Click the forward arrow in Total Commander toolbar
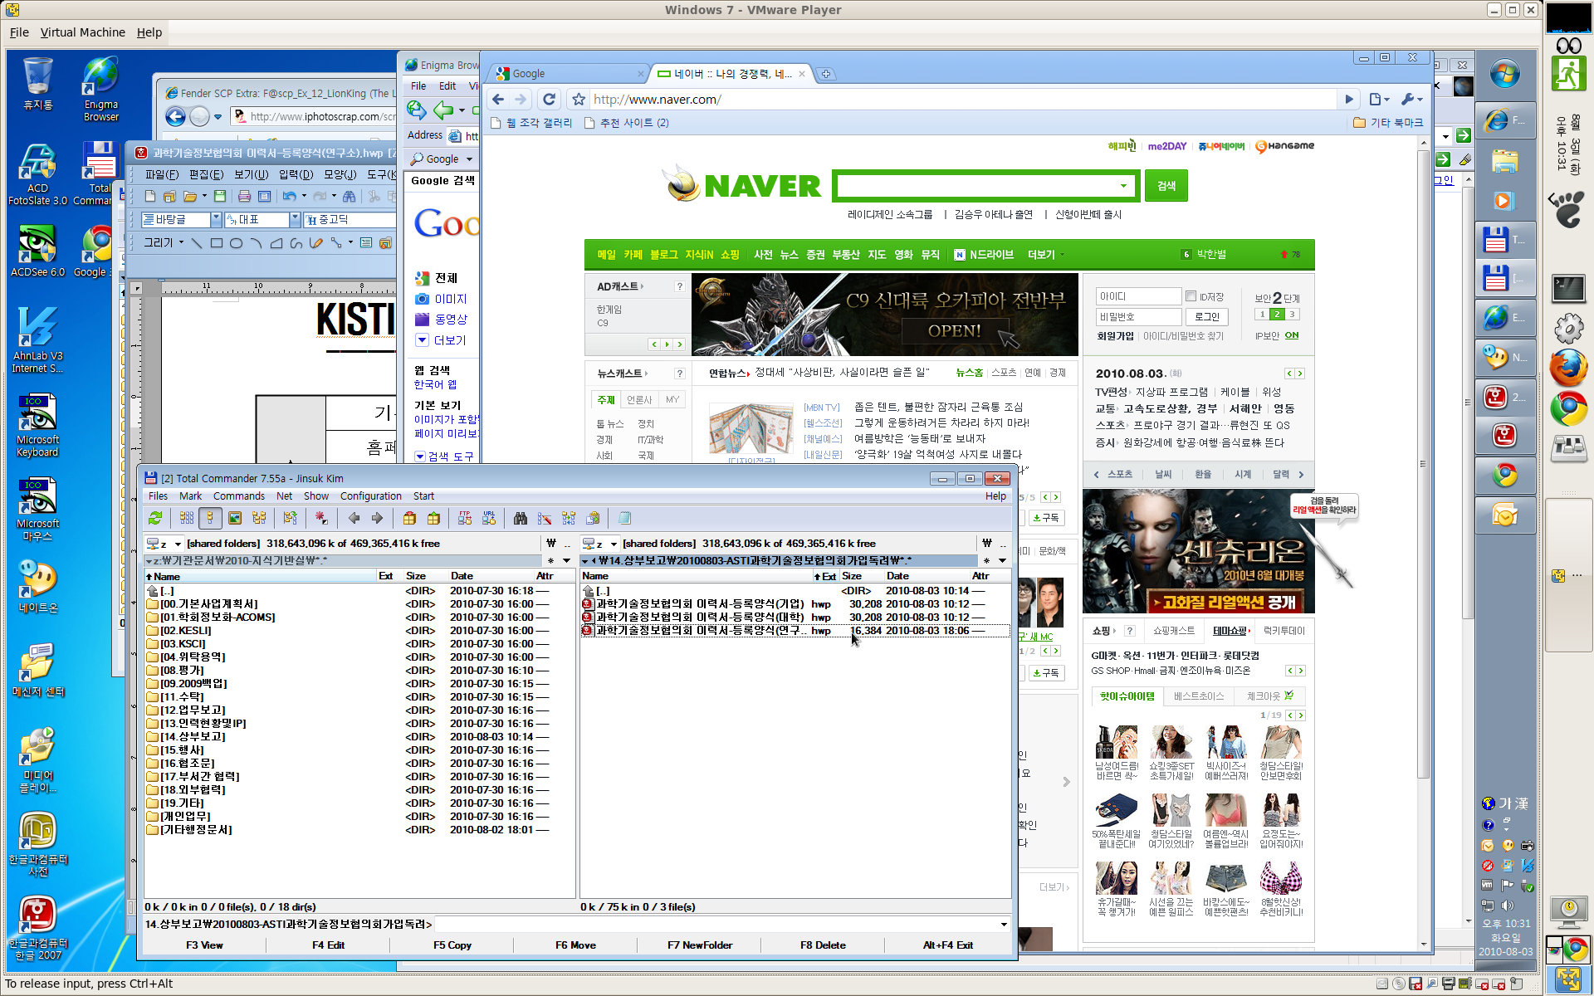 click(378, 519)
